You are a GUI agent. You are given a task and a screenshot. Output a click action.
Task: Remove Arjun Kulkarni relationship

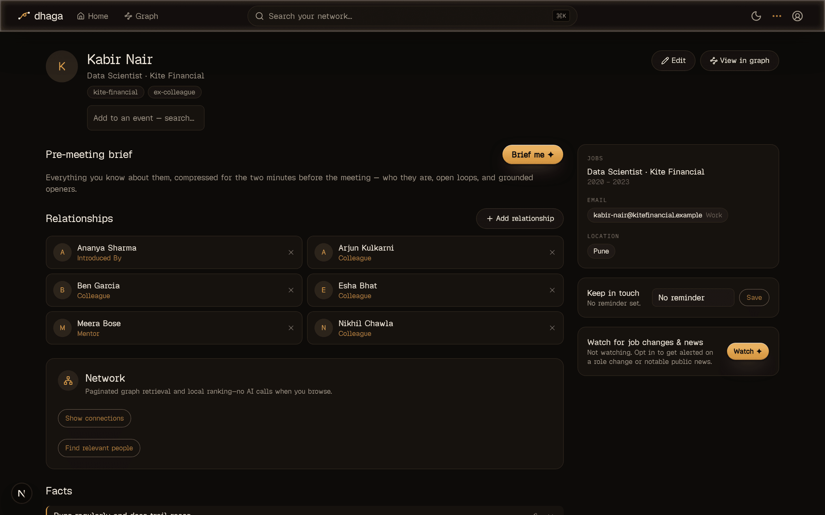pyautogui.click(x=552, y=252)
